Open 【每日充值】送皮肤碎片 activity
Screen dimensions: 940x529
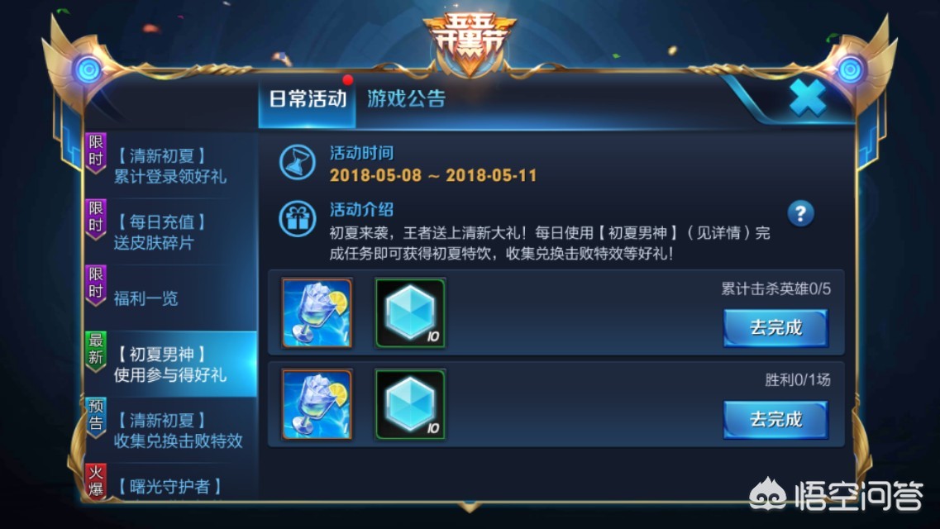tap(171, 231)
